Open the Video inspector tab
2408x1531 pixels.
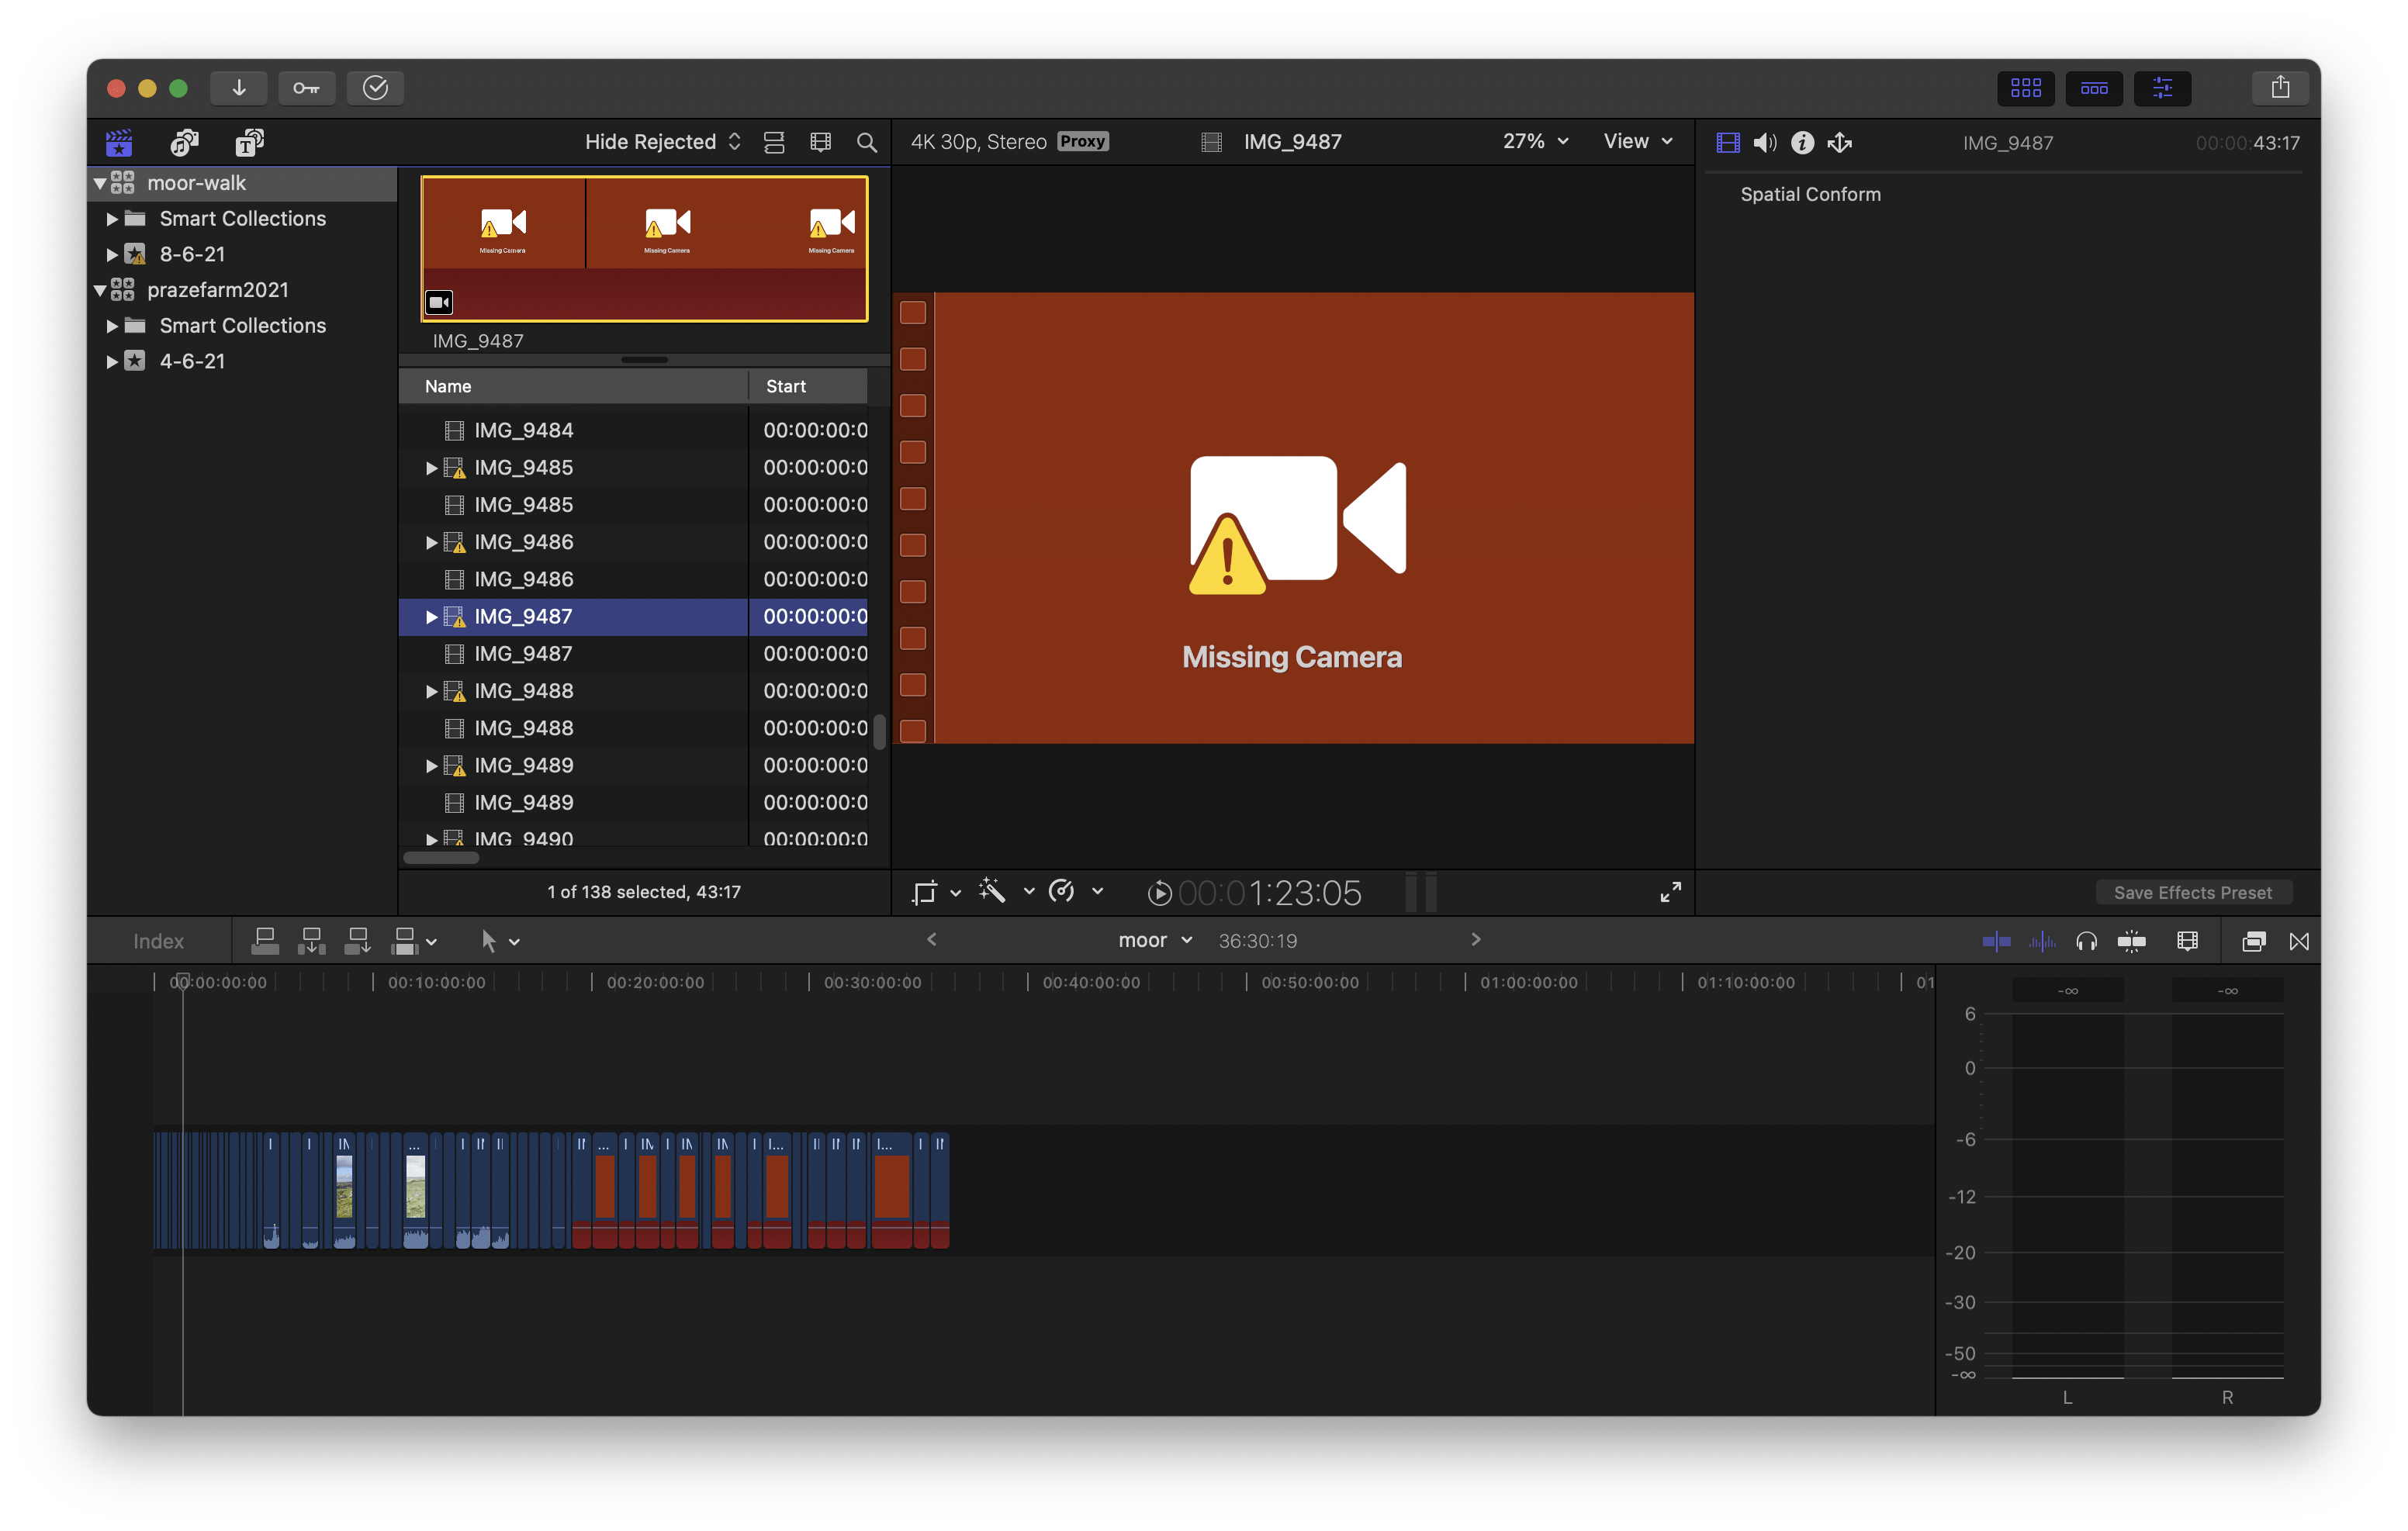coord(1727,143)
